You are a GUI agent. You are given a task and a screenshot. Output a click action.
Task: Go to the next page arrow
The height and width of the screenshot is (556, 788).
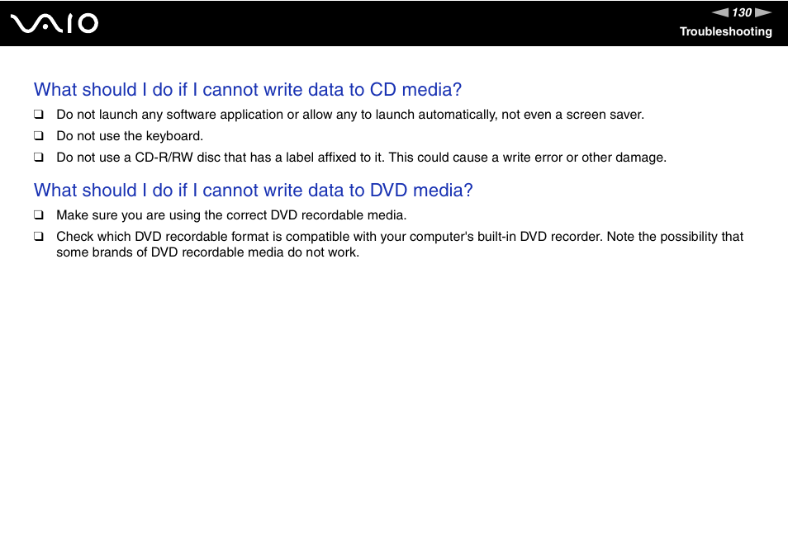tap(763, 12)
